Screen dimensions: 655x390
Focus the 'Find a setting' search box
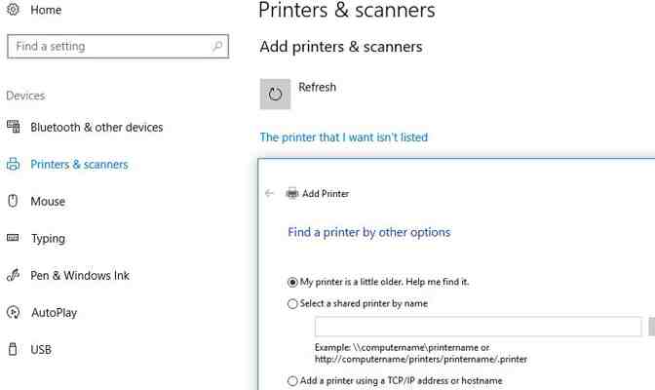107,46
